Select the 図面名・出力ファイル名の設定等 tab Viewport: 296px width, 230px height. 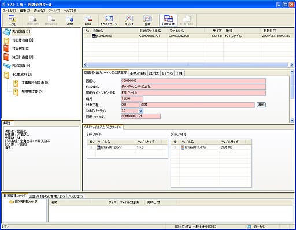click(105, 73)
